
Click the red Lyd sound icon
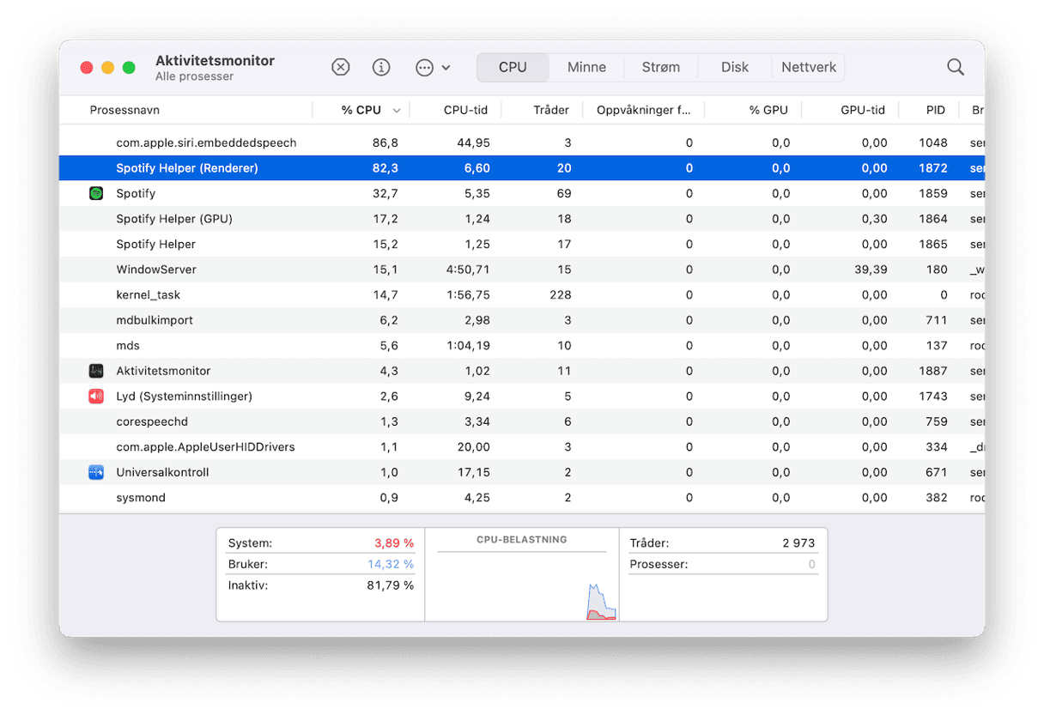(96, 397)
